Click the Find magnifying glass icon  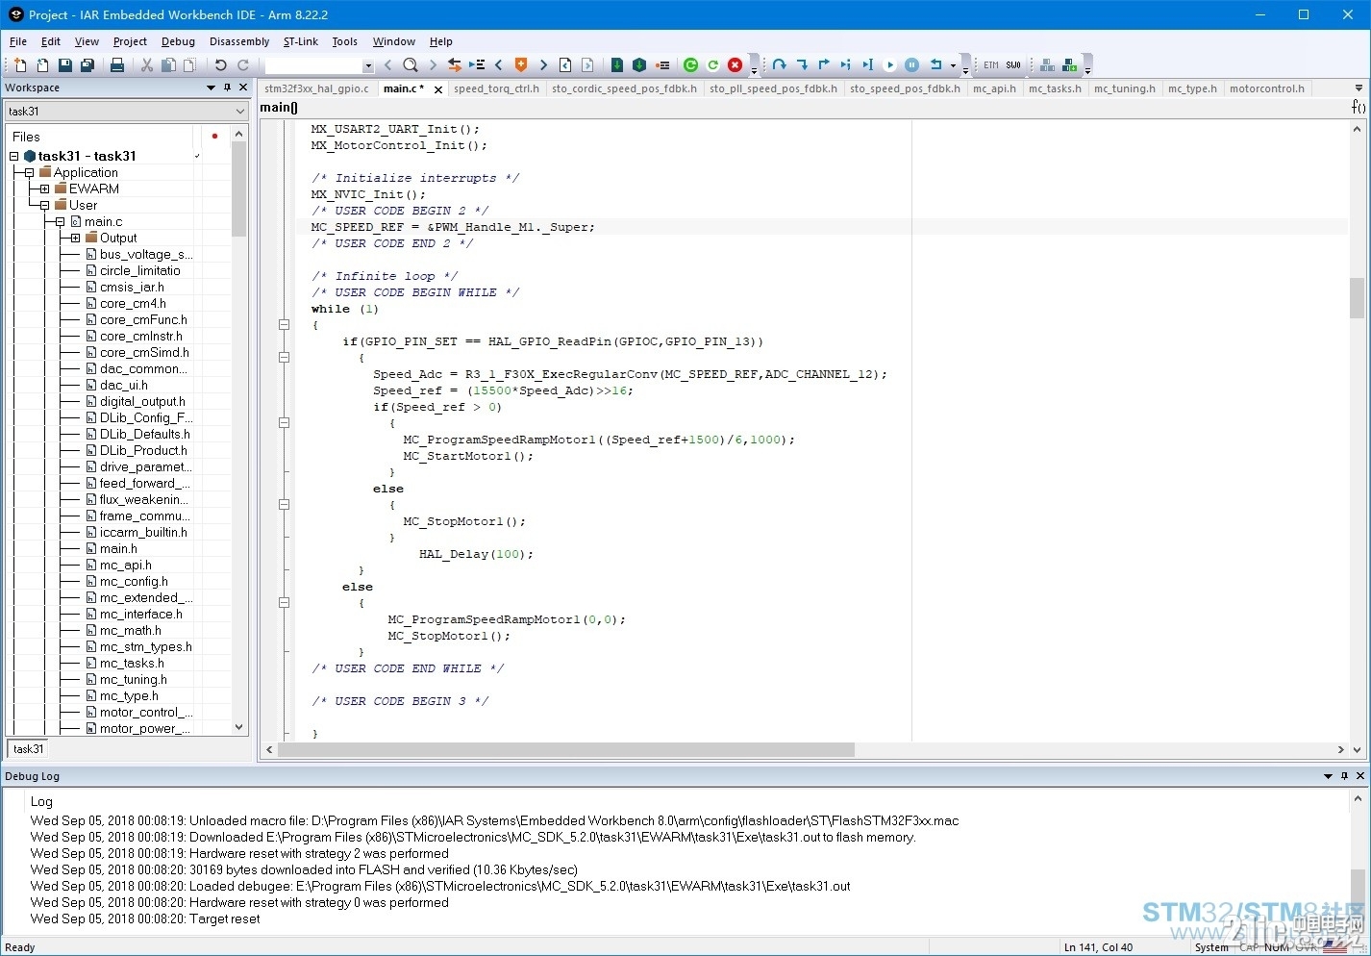[411, 64]
